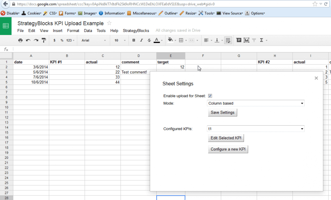The height and width of the screenshot is (200, 331).
Task: Toggle strikethrough formatting
Action: (x=149, y=40)
